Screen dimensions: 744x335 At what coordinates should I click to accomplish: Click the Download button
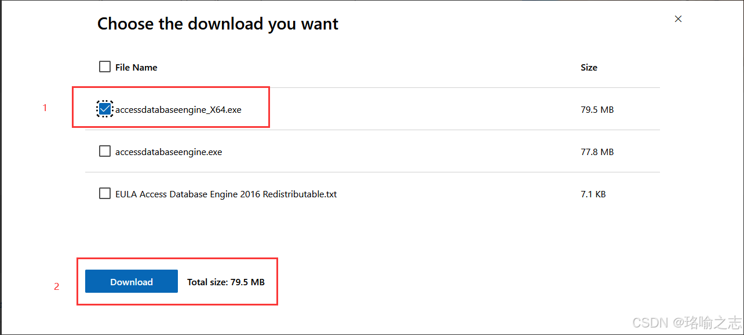[131, 281]
